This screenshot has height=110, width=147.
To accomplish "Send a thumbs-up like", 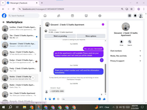I will coord(104,99).
